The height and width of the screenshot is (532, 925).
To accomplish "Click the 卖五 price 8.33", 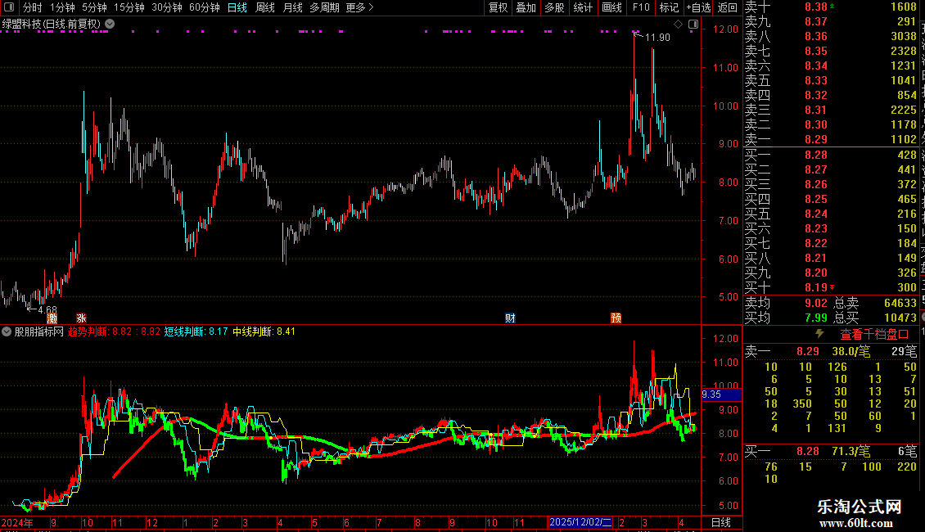I will tap(816, 80).
